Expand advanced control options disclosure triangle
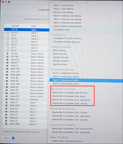Viewport: 123px width, 144px height. [x=3, y=132]
